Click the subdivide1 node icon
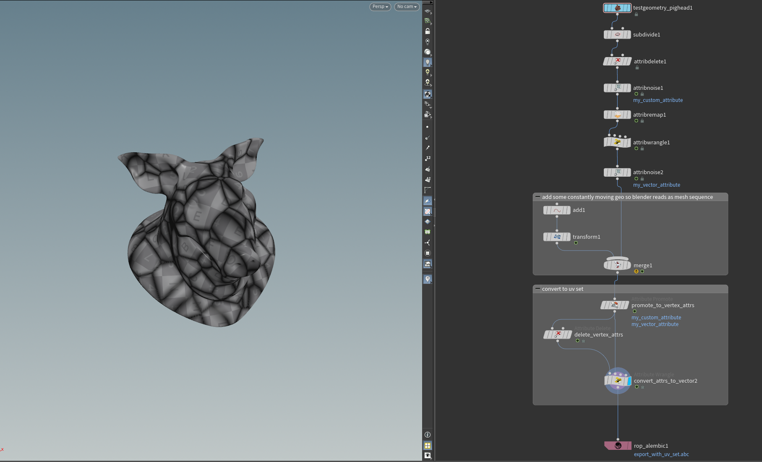 pos(617,35)
